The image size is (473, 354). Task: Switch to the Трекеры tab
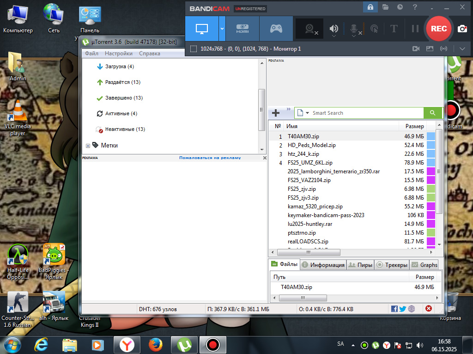coord(392,265)
